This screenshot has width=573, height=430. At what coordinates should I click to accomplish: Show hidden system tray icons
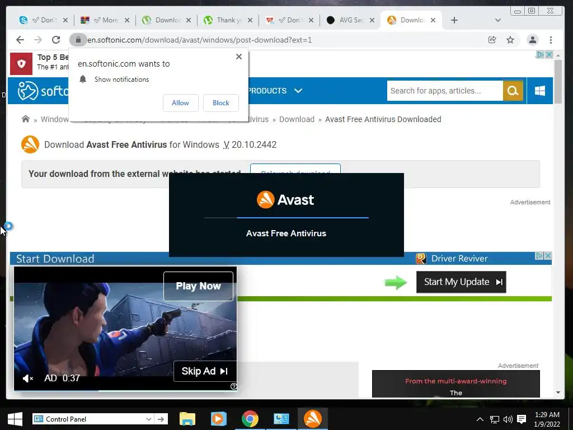(x=480, y=419)
